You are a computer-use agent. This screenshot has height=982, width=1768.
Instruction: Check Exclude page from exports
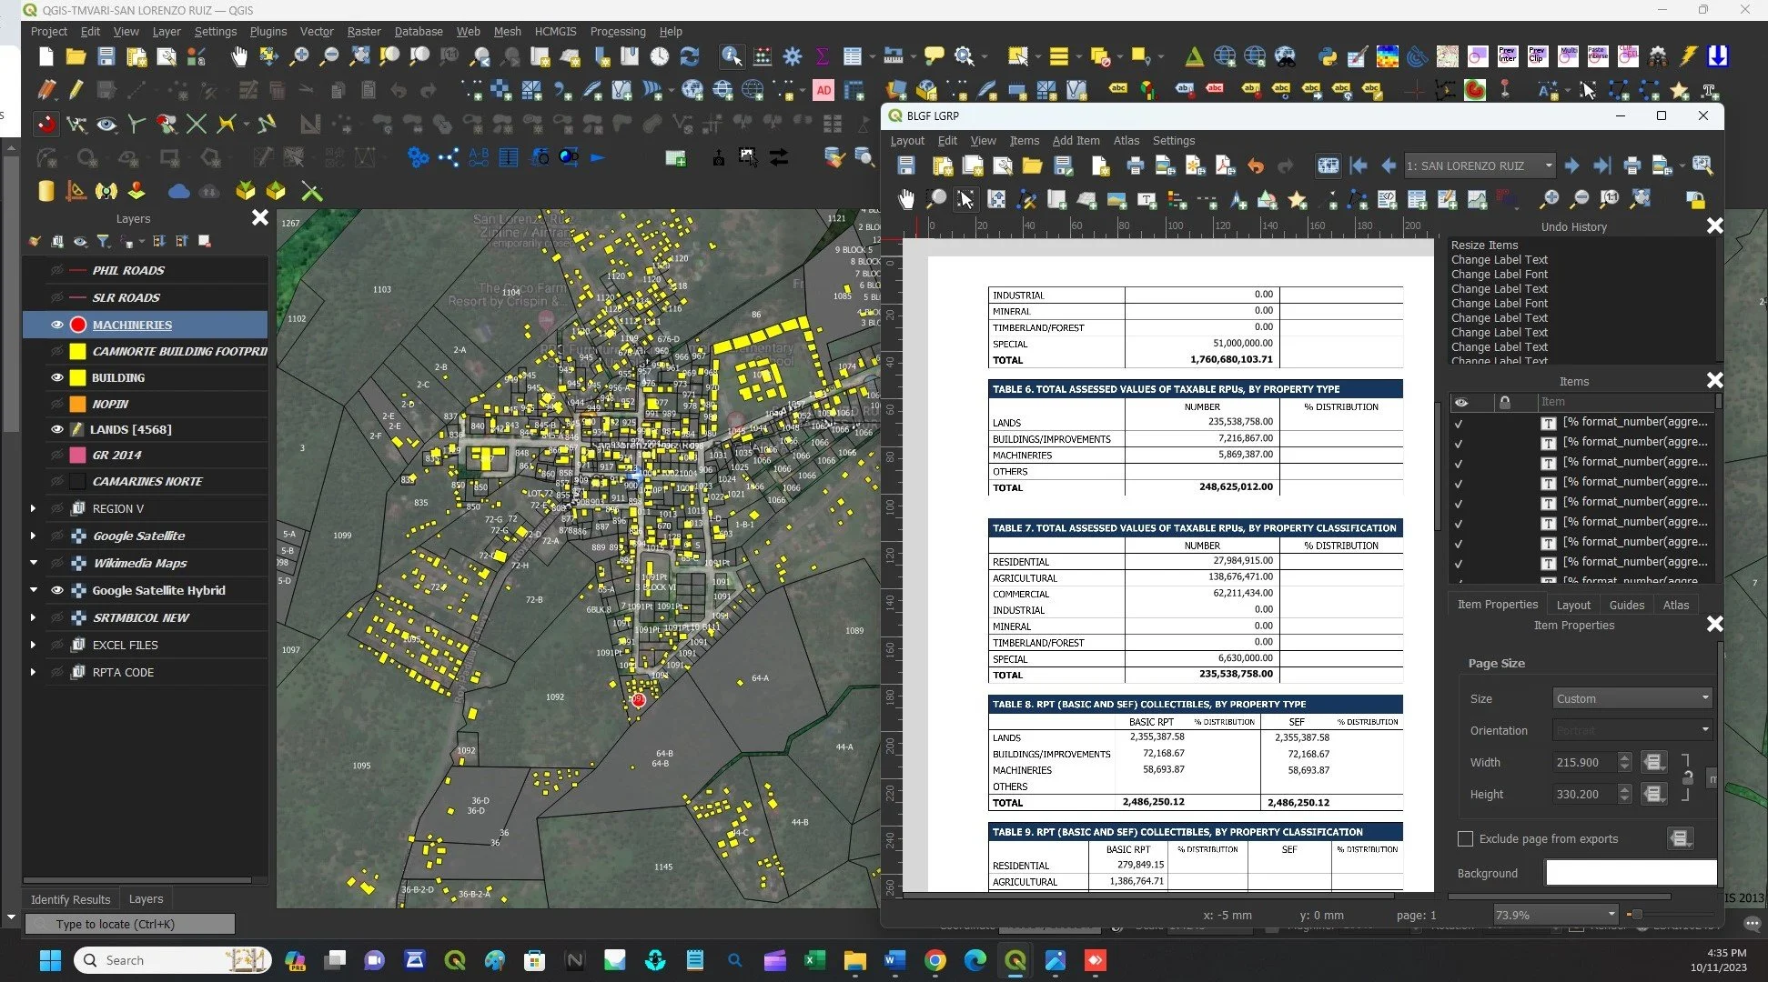tap(1465, 838)
